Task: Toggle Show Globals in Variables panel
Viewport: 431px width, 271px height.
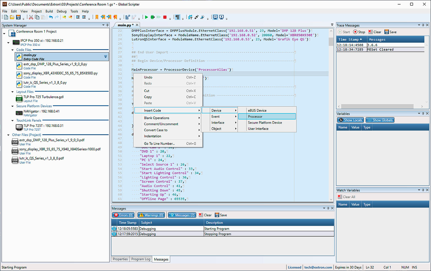Action: pos(380,120)
